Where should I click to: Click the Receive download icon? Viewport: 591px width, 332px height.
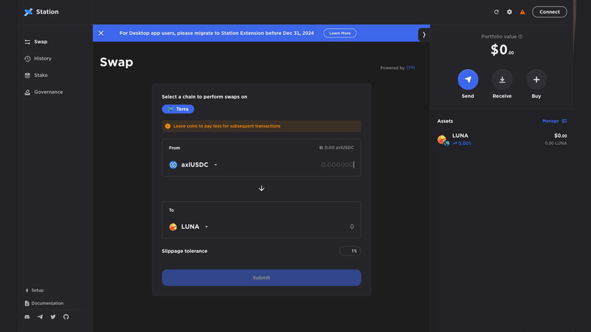tap(502, 80)
